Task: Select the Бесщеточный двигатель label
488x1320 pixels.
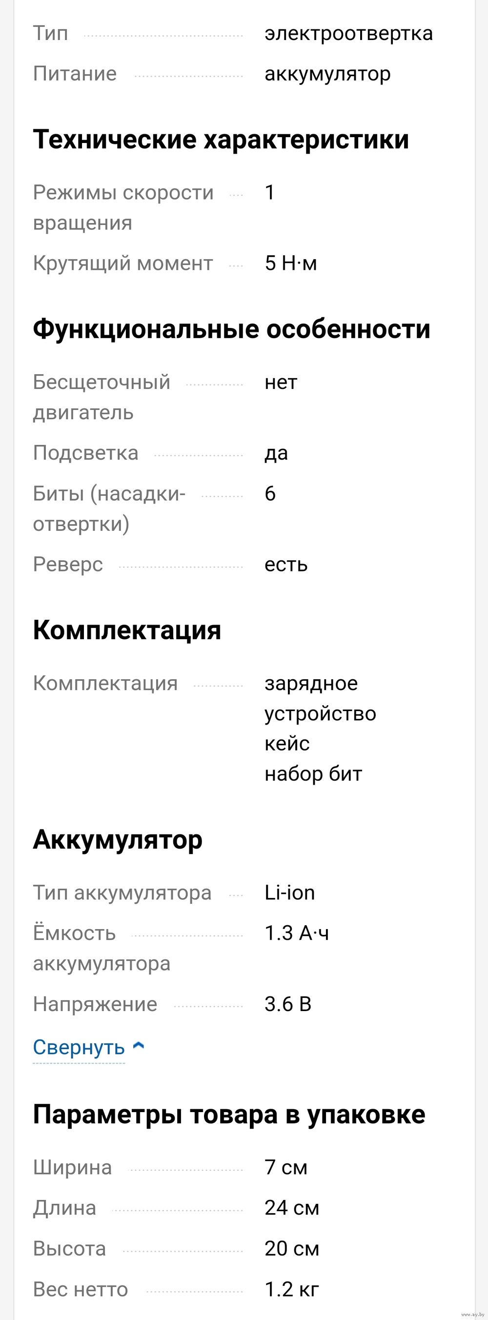Action: tap(102, 397)
